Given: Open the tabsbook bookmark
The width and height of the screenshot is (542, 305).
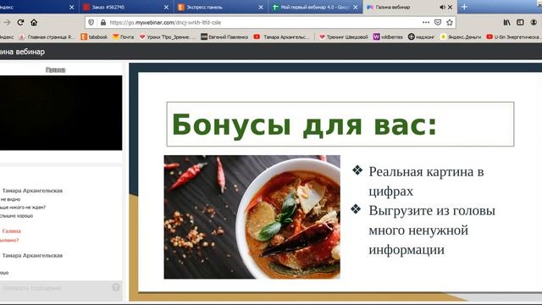Looking at the screenshot, I should point(94,37).
